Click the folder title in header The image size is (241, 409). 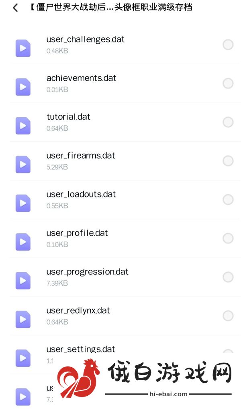coord(111,7)
